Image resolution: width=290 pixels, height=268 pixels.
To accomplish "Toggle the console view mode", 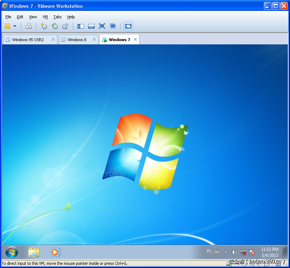I will pos(80,26).
